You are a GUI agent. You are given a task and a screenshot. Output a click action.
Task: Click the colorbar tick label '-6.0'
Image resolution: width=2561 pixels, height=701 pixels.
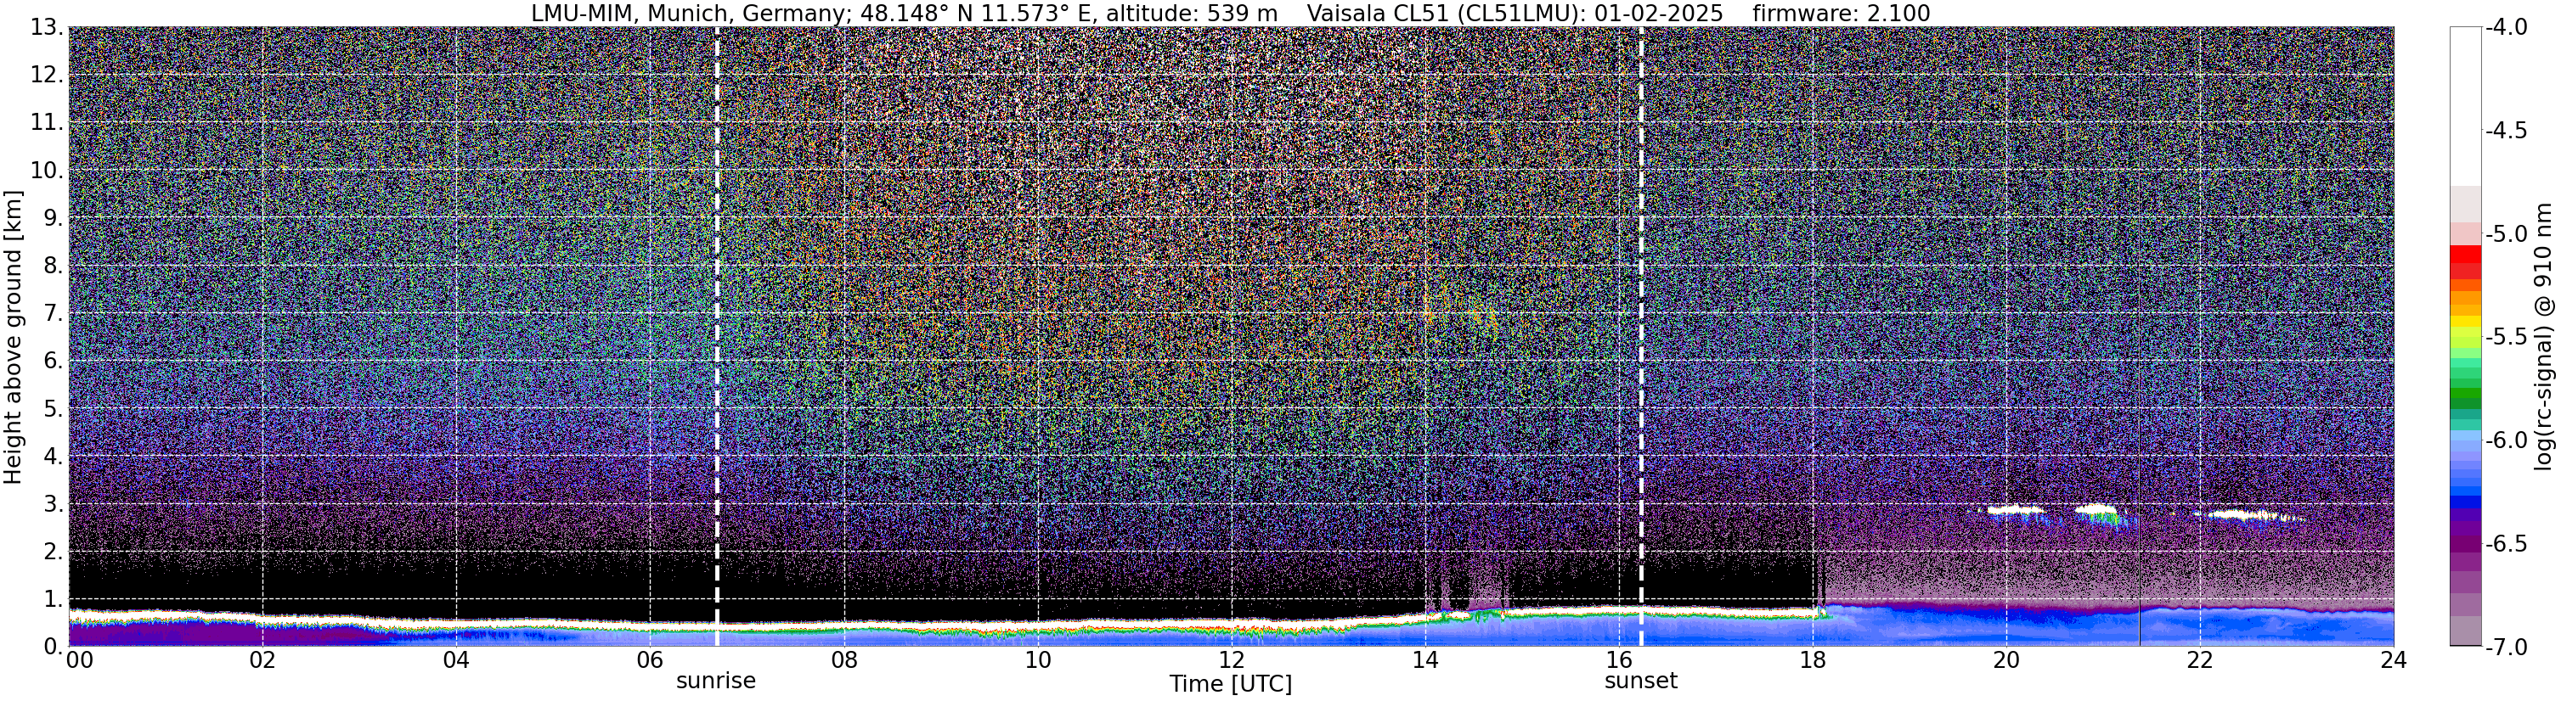point(2505,440)
